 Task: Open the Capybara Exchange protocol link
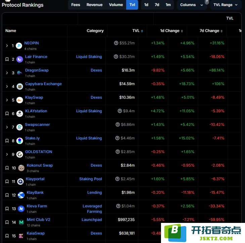click(x=43, y=84)
